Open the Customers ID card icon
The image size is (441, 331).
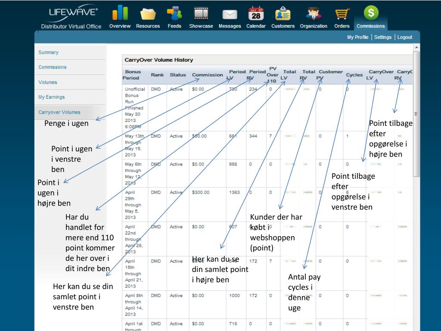click(283, 13)
